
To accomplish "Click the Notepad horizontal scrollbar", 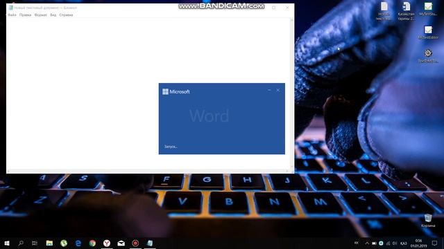I will click(148, 171).
